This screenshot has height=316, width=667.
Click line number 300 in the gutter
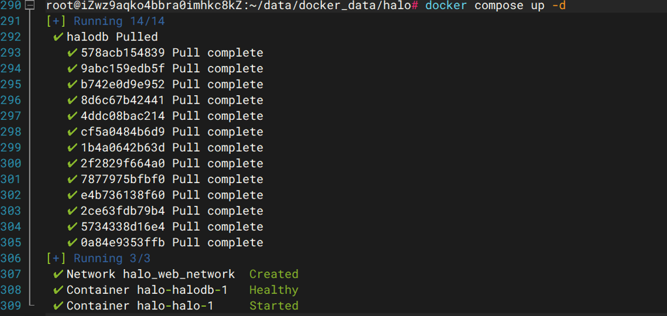(x=11, y=164)
